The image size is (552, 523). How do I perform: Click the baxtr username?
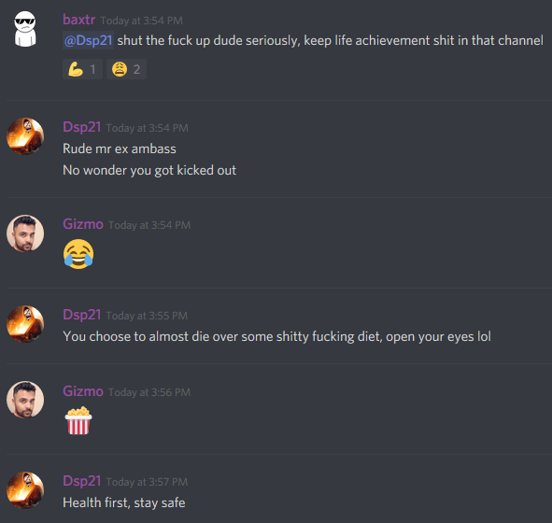click(78, 20)
